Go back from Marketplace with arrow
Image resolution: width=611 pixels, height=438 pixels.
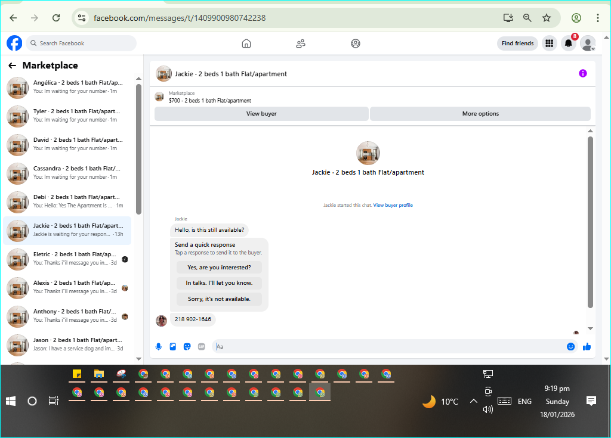[12, 66]
